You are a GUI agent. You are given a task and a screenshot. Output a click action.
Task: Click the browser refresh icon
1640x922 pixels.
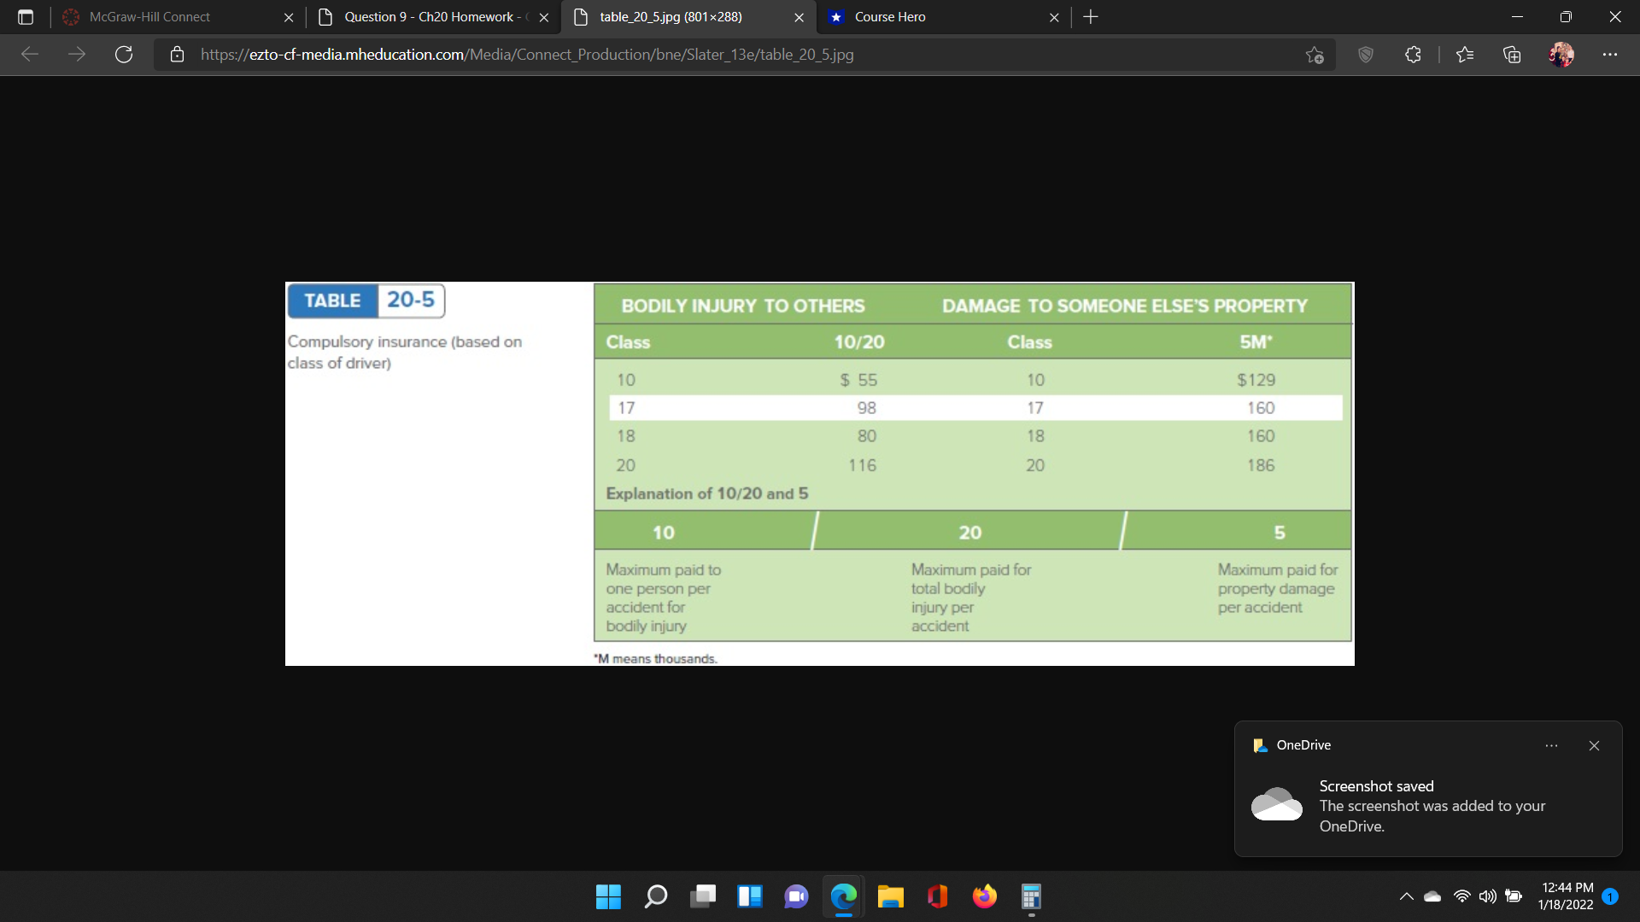pos(124,55)
